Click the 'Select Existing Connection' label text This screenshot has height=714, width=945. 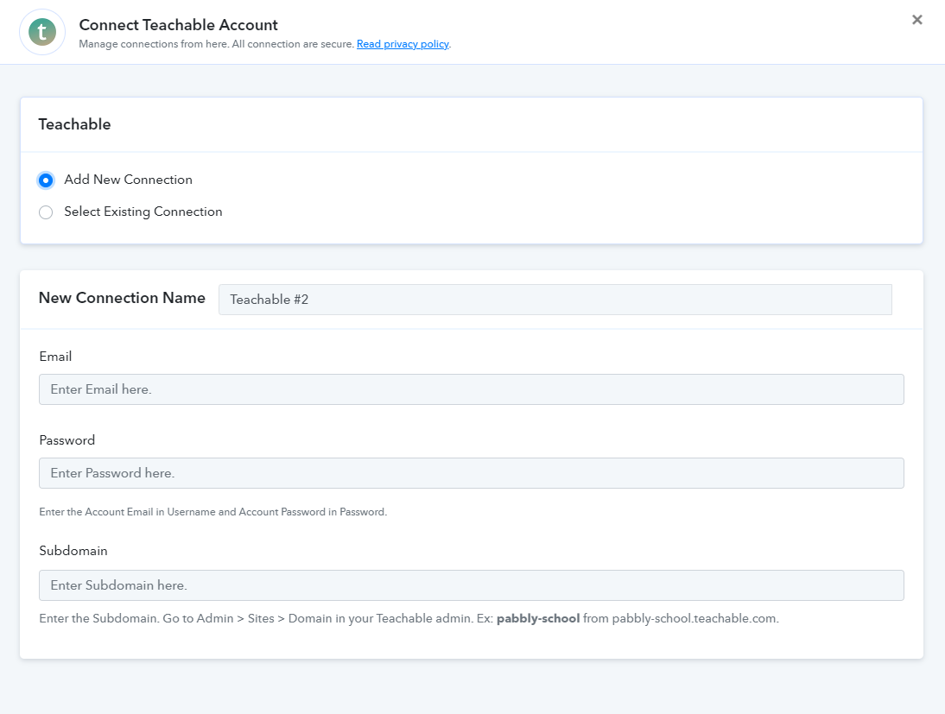(143, 212)
